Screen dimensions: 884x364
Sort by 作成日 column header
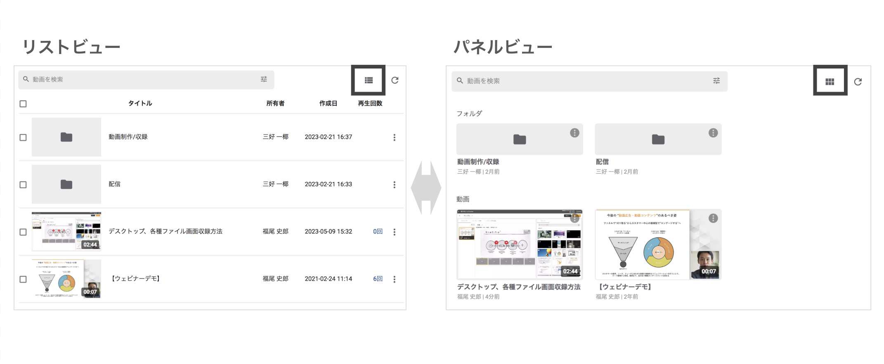(x=328, y=103)
